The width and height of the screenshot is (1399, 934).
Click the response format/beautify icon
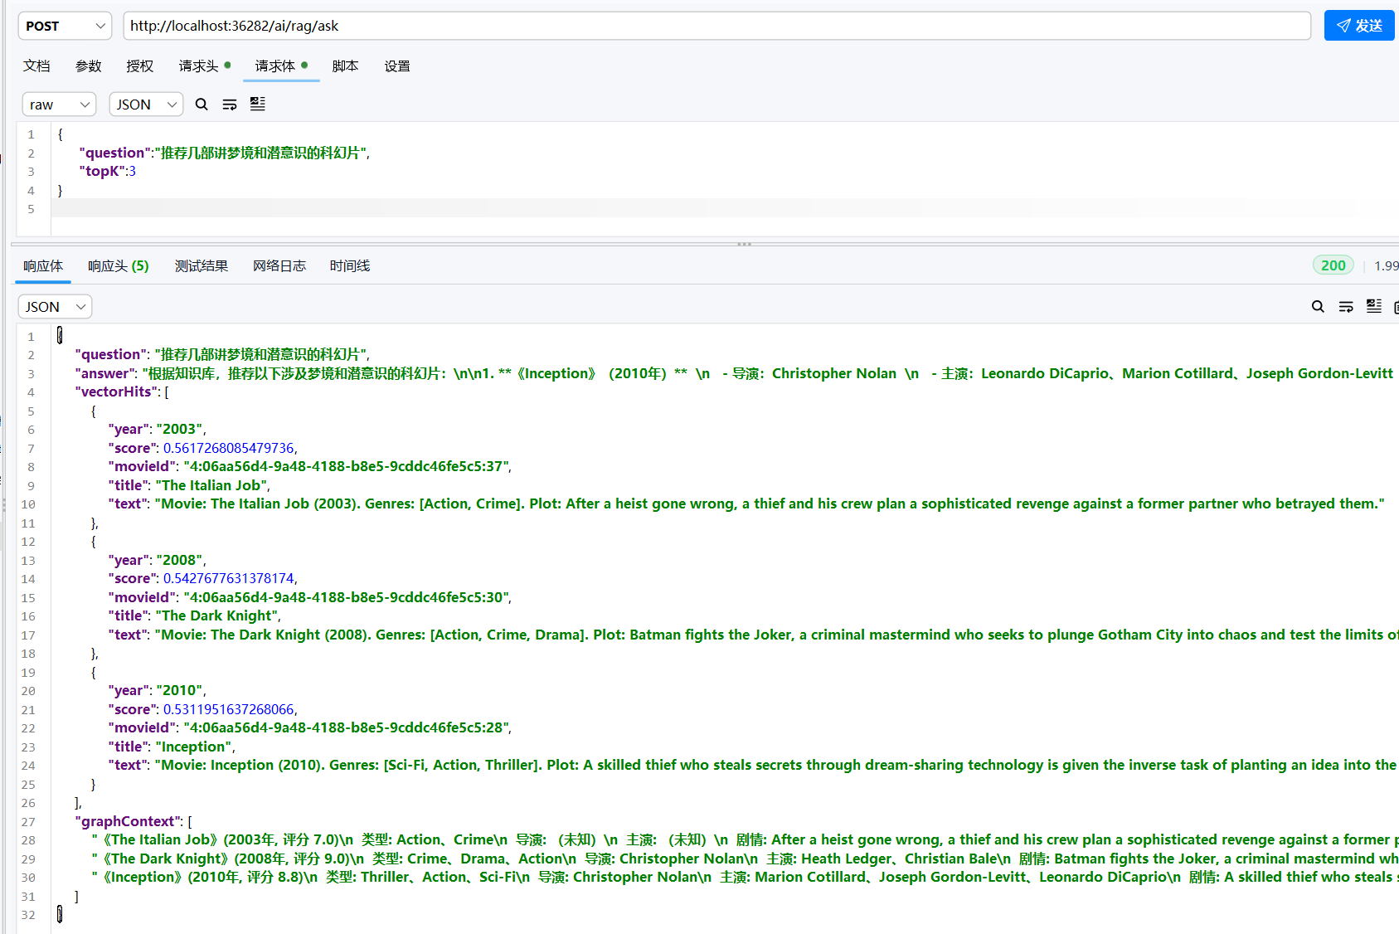click(x=1374, y=306)
